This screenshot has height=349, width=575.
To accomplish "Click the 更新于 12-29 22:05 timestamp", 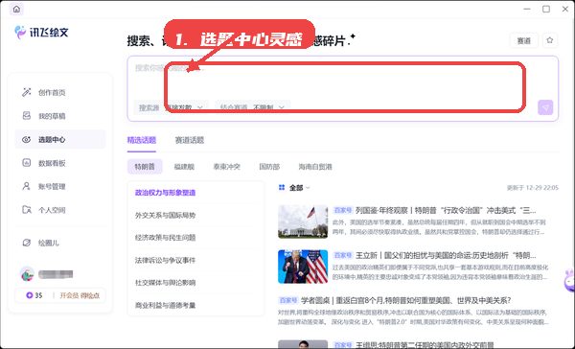I will (x=533, y=188).
